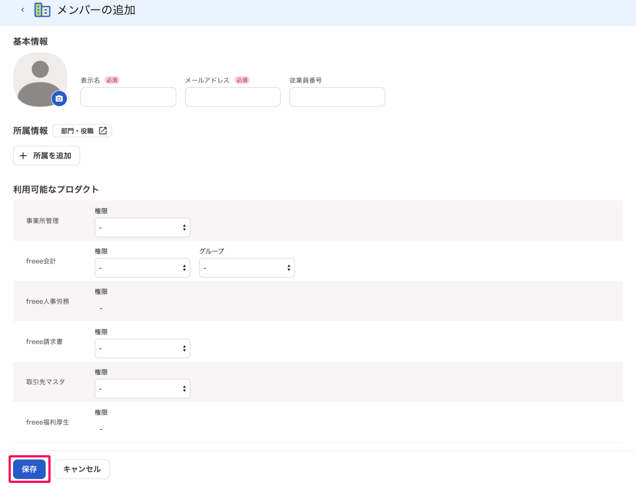Click the freee会計 product label
This screenshot has height=488, width=636.
[x=41, y=261]
